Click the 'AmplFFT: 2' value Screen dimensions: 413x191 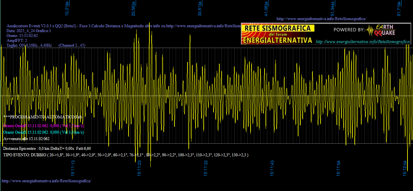pos(17,41)
